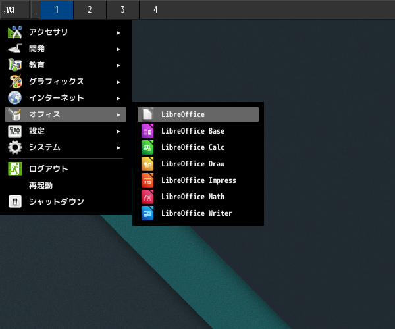Click the オフィス submenu arrow
This screenshot has width=395, height=329.
click(118, 115)
